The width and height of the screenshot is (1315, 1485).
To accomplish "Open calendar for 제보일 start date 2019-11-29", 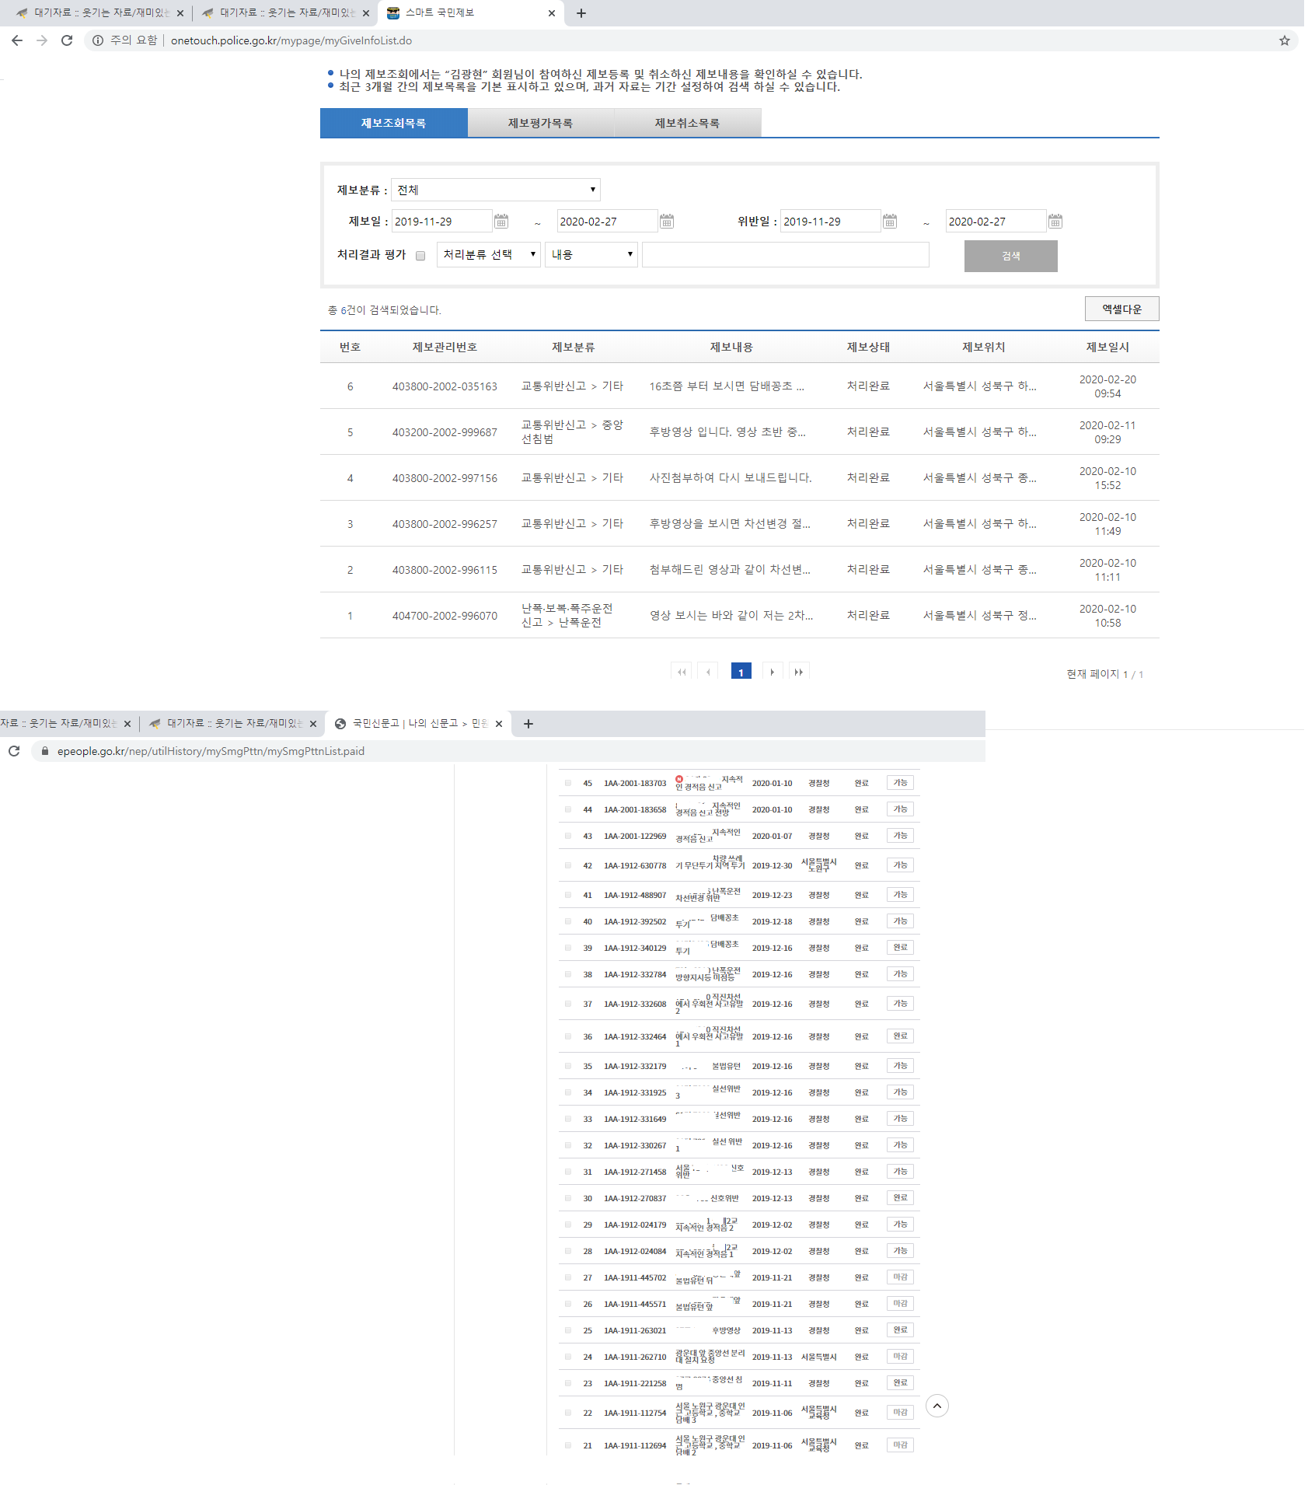I will point(501,222).
